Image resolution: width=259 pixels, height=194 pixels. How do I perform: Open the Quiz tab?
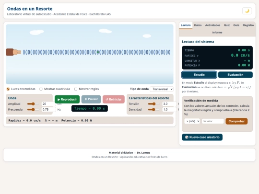pyautogui.click(x=226, y=25)
